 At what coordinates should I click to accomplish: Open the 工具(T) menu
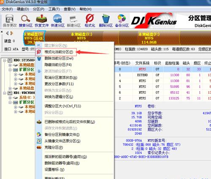pos(54,9)
